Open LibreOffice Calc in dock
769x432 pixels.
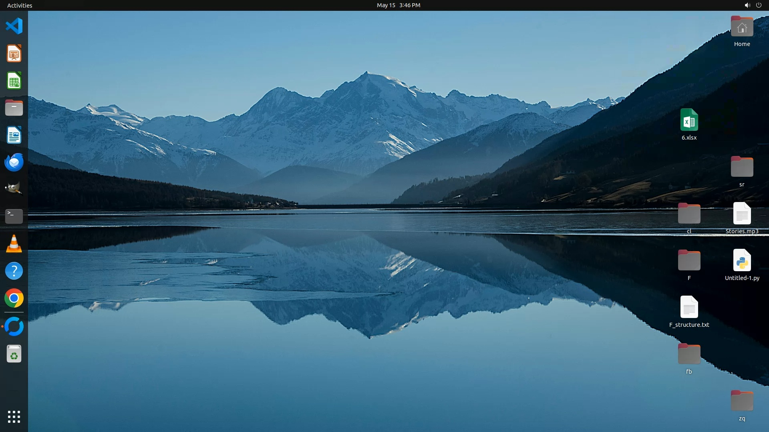pyautogui.click(x=14, y=81)
